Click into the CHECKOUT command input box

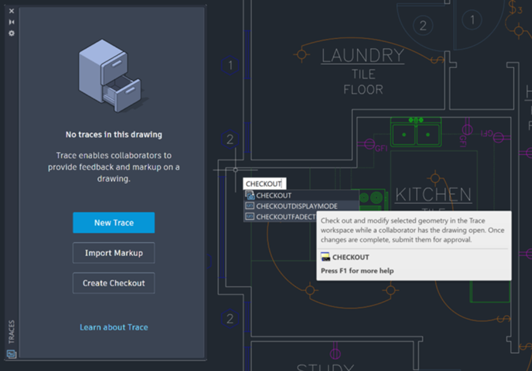tap(264, 184)
